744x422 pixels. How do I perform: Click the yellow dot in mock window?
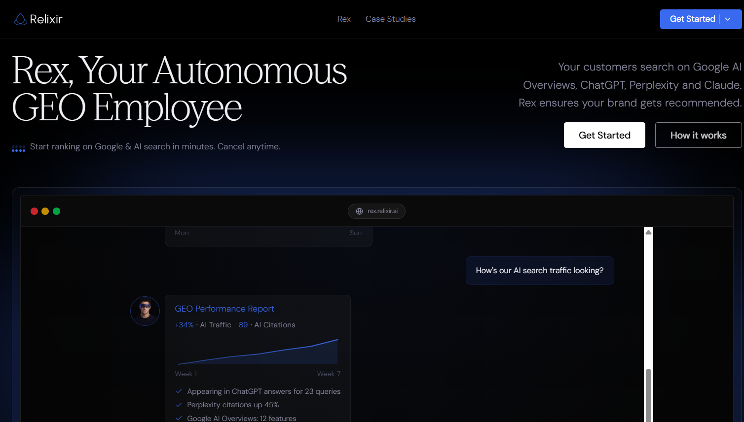45,211
